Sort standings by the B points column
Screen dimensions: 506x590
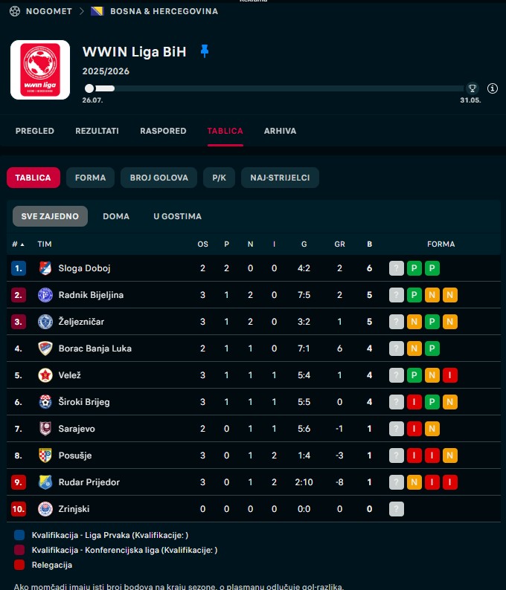pyautogui.click(x=370, y=244)
